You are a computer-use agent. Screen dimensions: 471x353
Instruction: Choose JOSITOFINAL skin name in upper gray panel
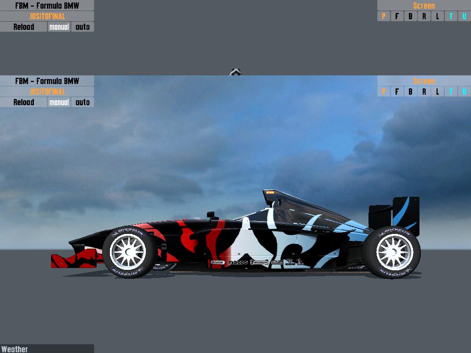coord(47,16)
